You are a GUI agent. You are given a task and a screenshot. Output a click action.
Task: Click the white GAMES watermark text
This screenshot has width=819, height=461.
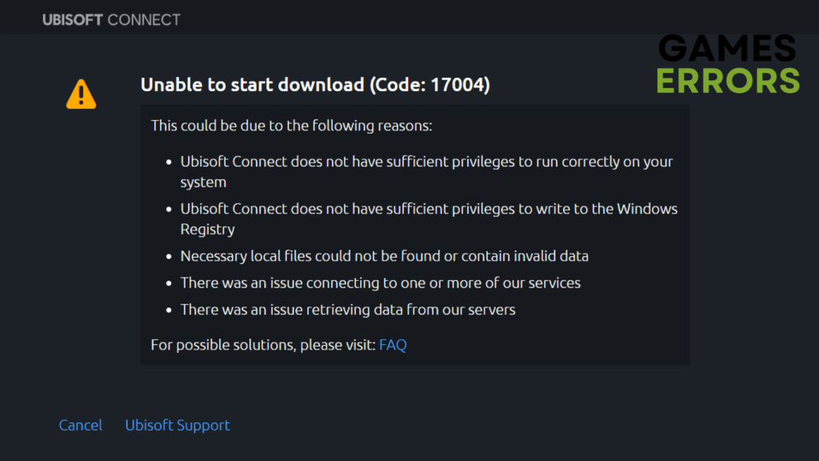tap(727, 49)
